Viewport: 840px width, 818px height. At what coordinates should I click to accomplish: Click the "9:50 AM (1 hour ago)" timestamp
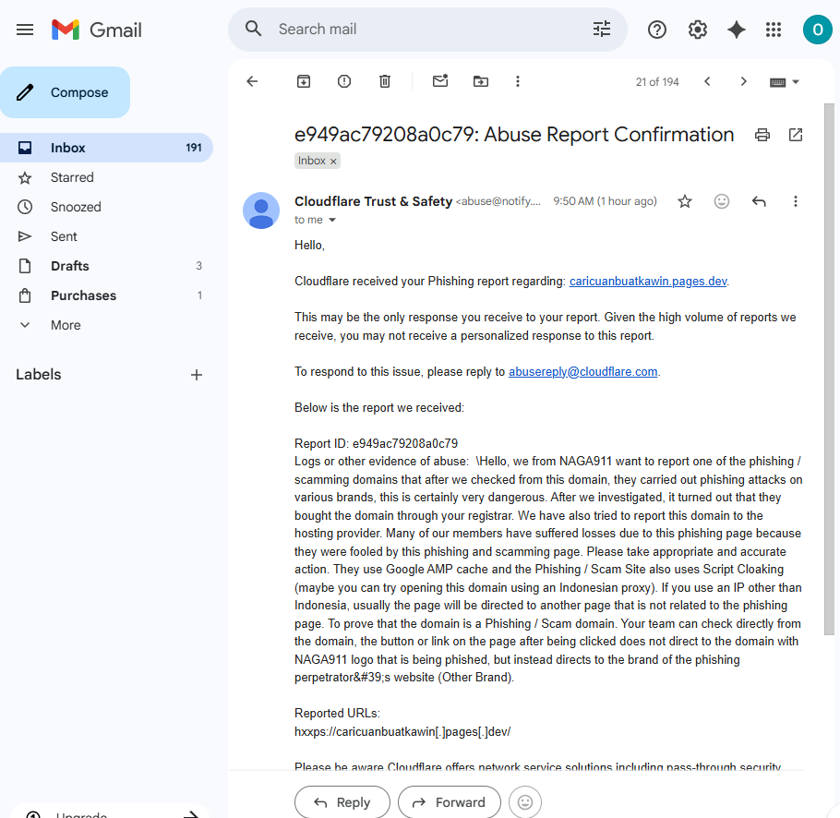click(605, 201)
